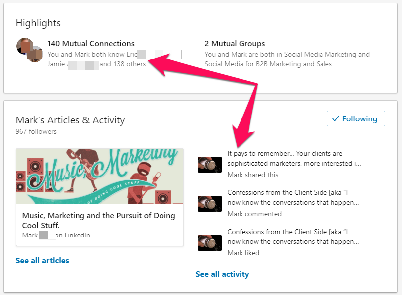Click the checkmark in Following button

pos(335,118)
